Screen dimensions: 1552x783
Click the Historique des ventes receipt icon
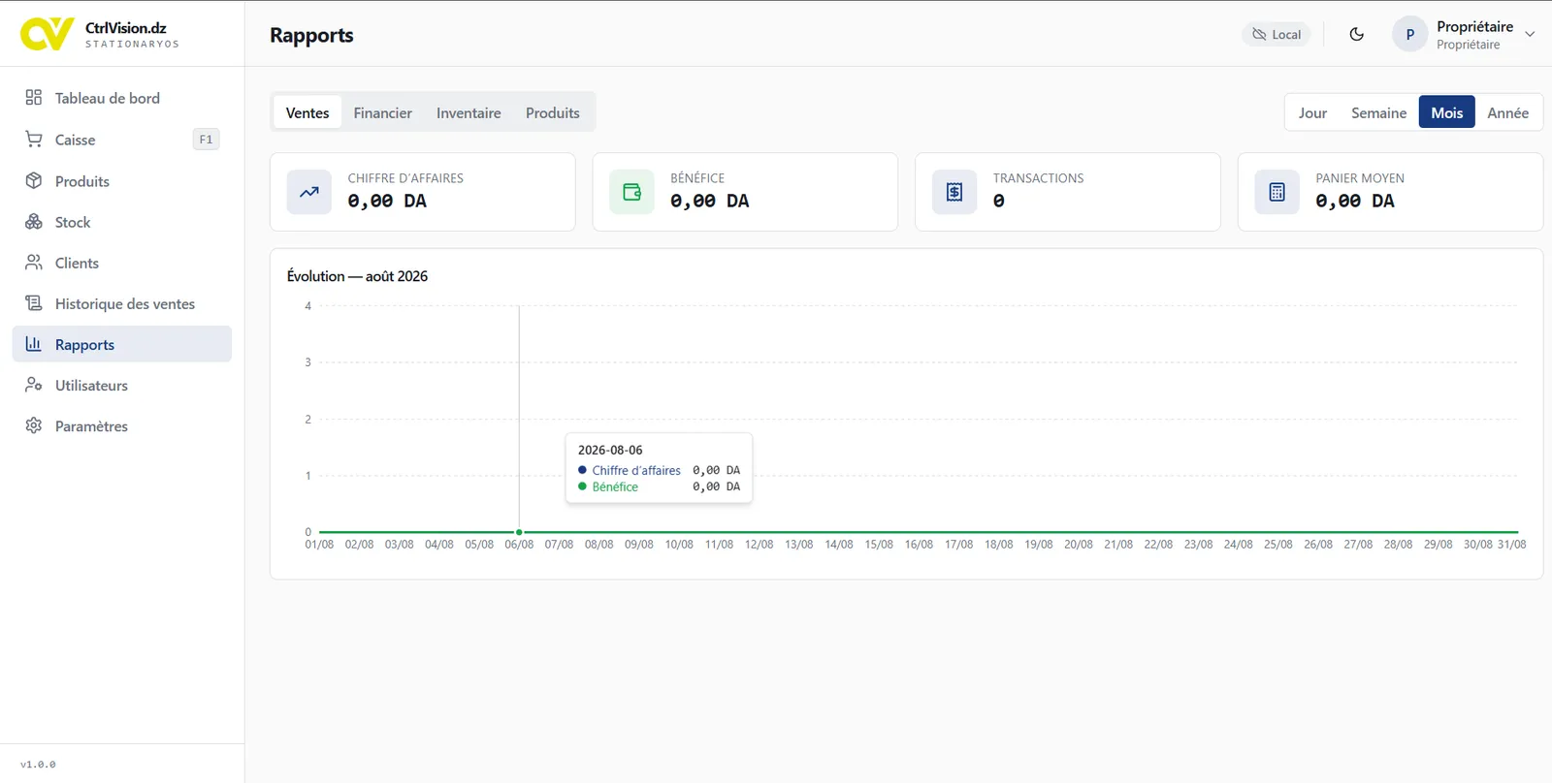(x=34, y=302)
